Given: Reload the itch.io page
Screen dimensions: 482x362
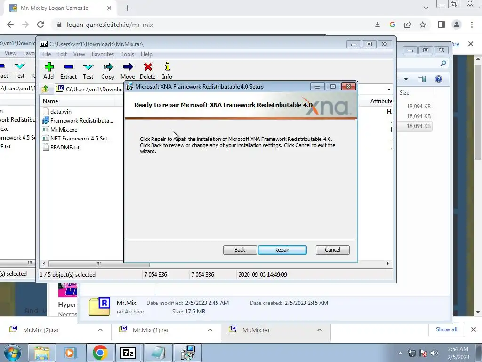Looking at the screenshot, I should click(x=40, y=25).
